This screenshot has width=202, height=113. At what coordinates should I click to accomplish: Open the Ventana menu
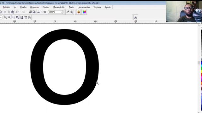click(97, 7)
